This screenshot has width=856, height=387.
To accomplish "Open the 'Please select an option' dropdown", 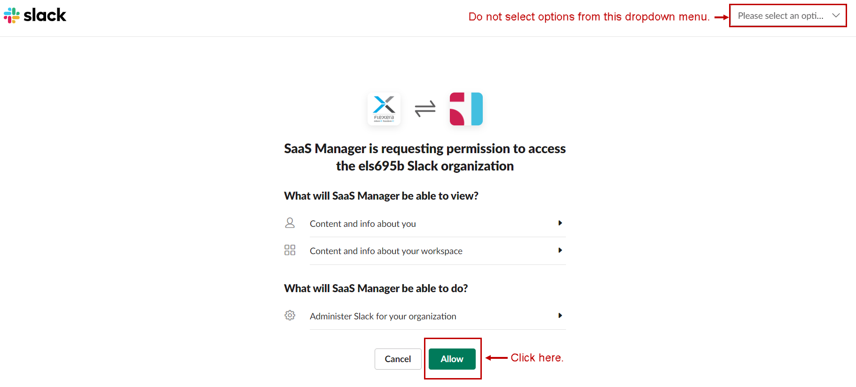I will pyautogui.click(x=780, y=15).
